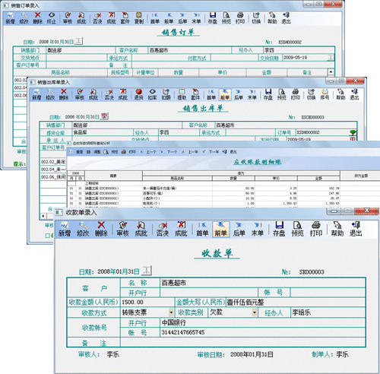Open the date picker beside 收款单 日期
The width and height of the screenshot is (380, 374).
146,271
